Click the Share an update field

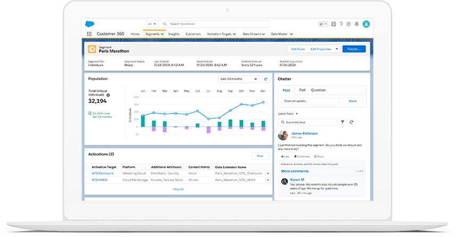(x=310, y=101)
